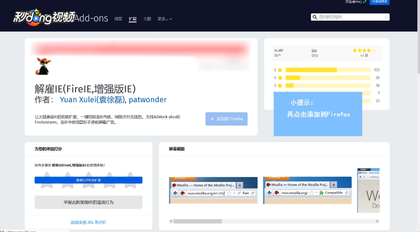Screen dimensions: 420x232
Task: Open the read all 204 reviews link
Action: (x=88, y=222)
